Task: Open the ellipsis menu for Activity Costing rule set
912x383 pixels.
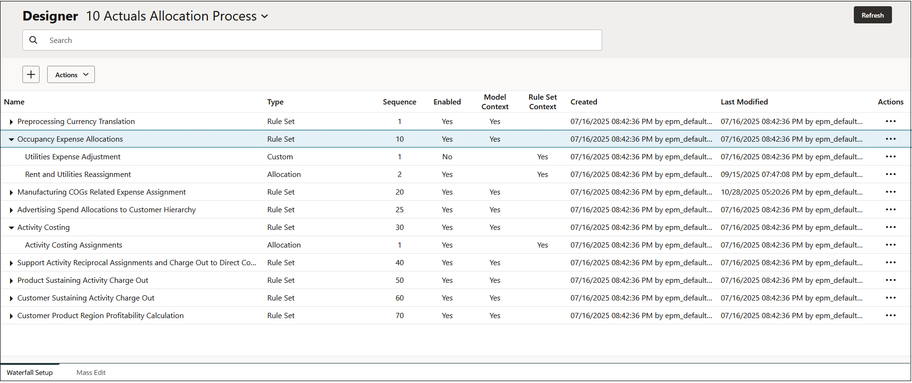Action: [x=891, y=227]
